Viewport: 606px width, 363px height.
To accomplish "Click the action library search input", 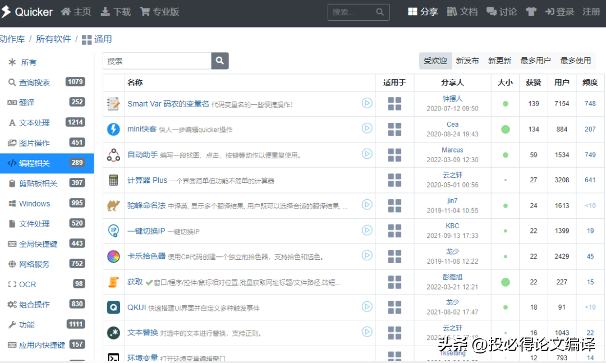I will 157,61.
